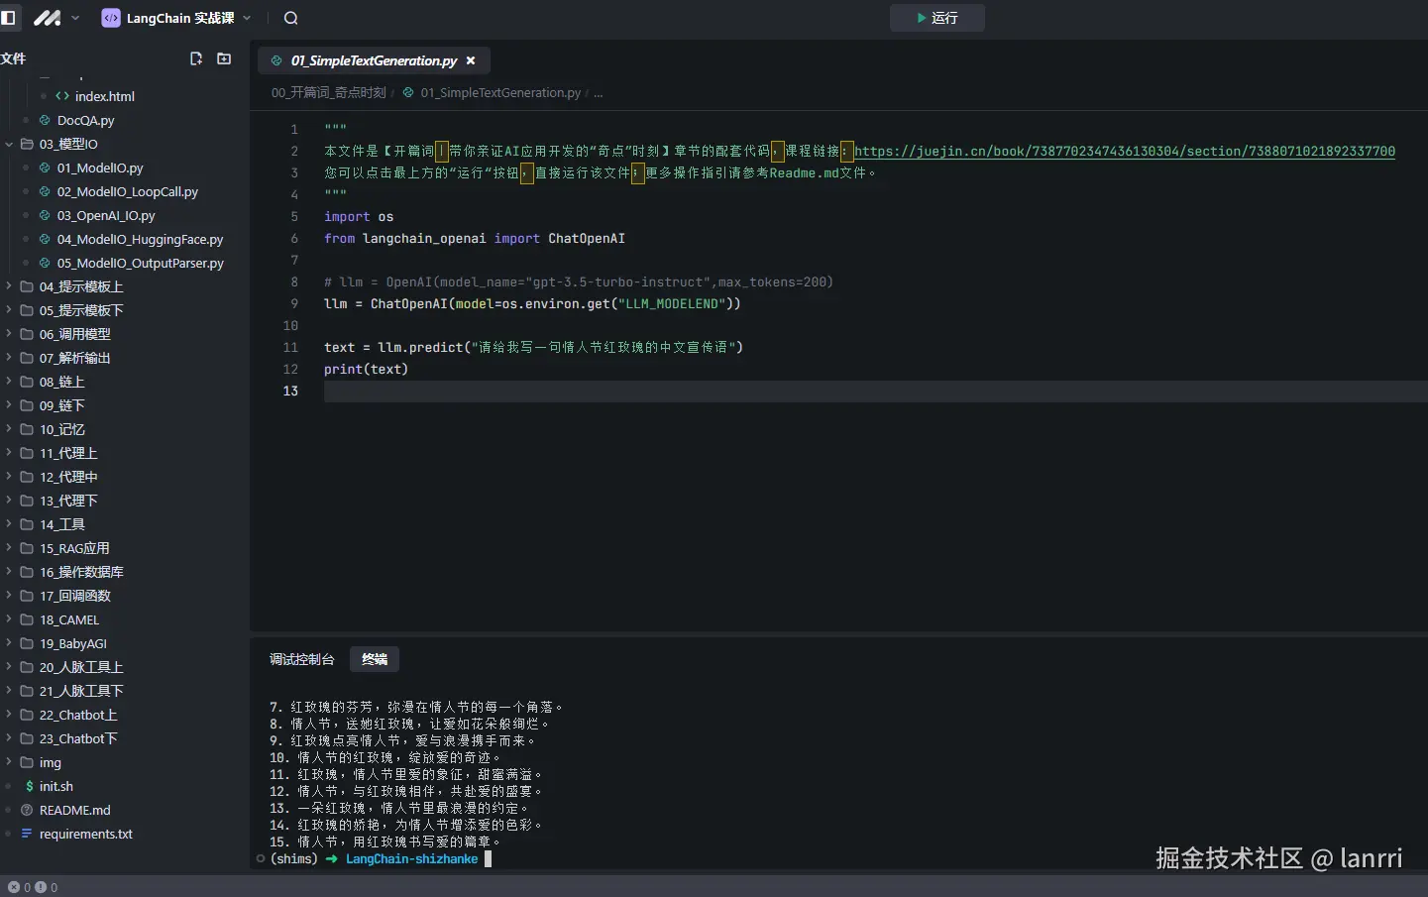Click the errors count status icon
This screenshot has width=1428, height=897.
[x=14, y=887]
